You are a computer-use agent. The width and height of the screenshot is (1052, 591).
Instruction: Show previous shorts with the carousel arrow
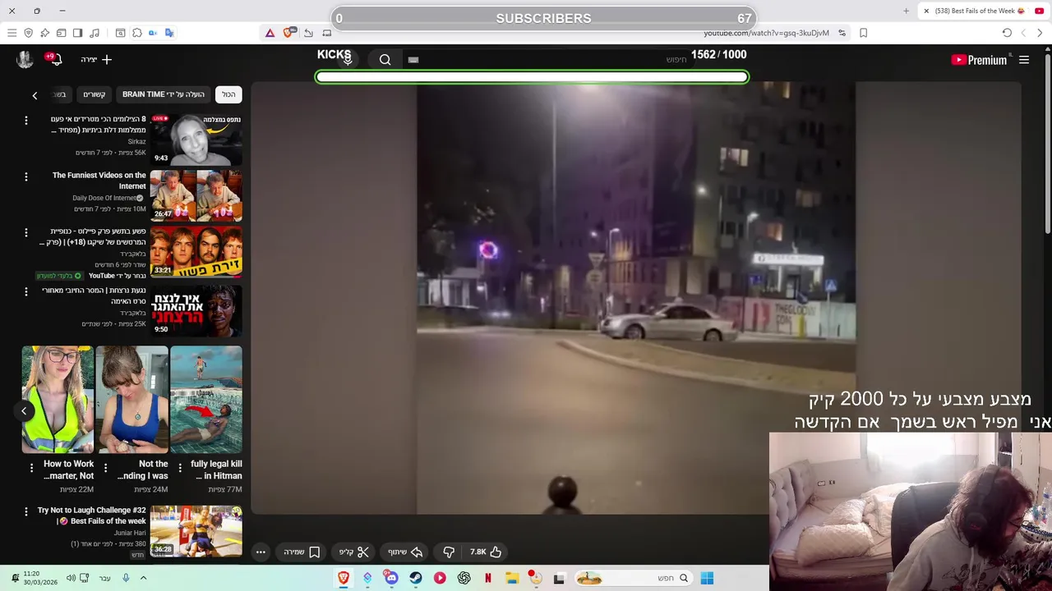24,410
